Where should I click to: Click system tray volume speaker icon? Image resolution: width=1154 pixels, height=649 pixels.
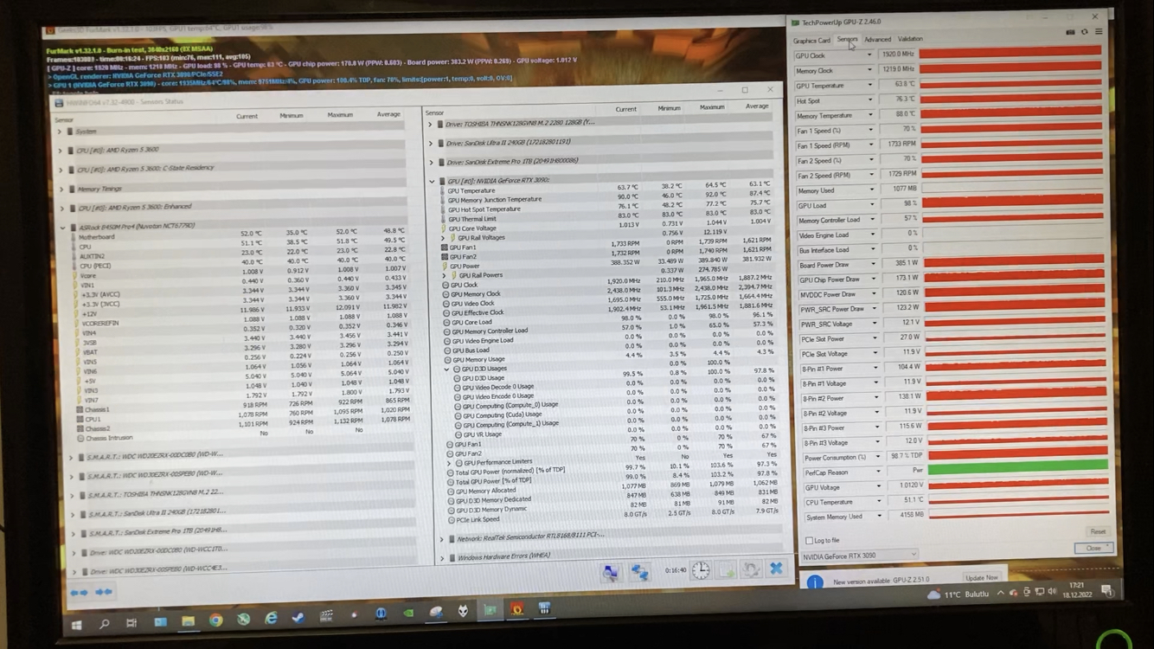[x=1052, y=592]
